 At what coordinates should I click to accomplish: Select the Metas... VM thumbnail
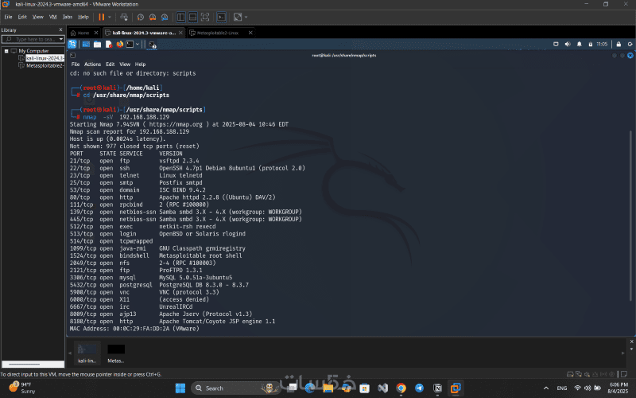click(116, 353)
